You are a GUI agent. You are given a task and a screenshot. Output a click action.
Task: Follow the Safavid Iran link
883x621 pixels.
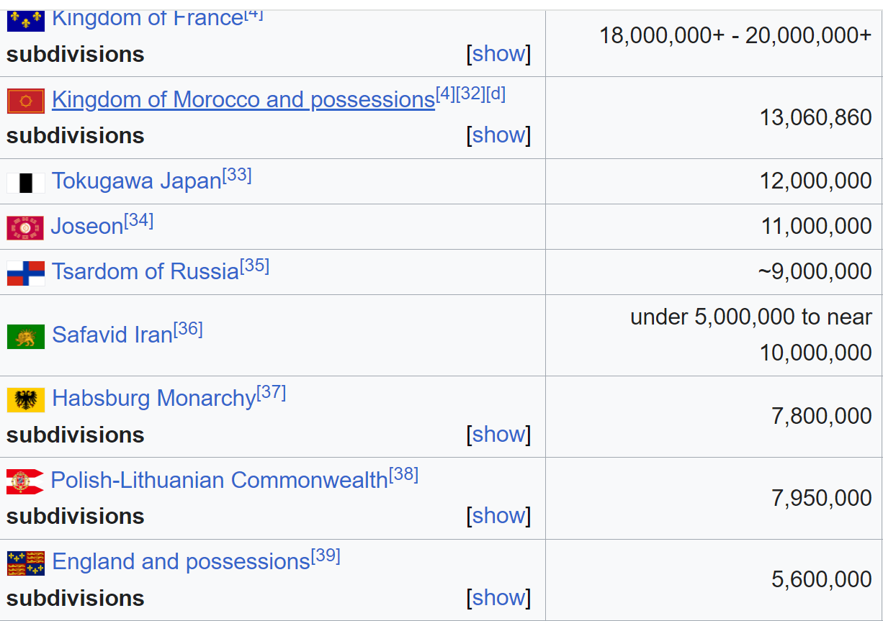coord(112,335)
